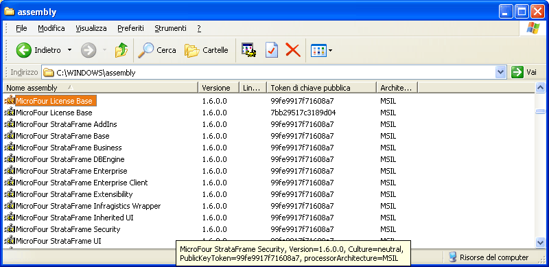
Task: Click the scrollbar down arrow
Action: click(x=540, y=242)
